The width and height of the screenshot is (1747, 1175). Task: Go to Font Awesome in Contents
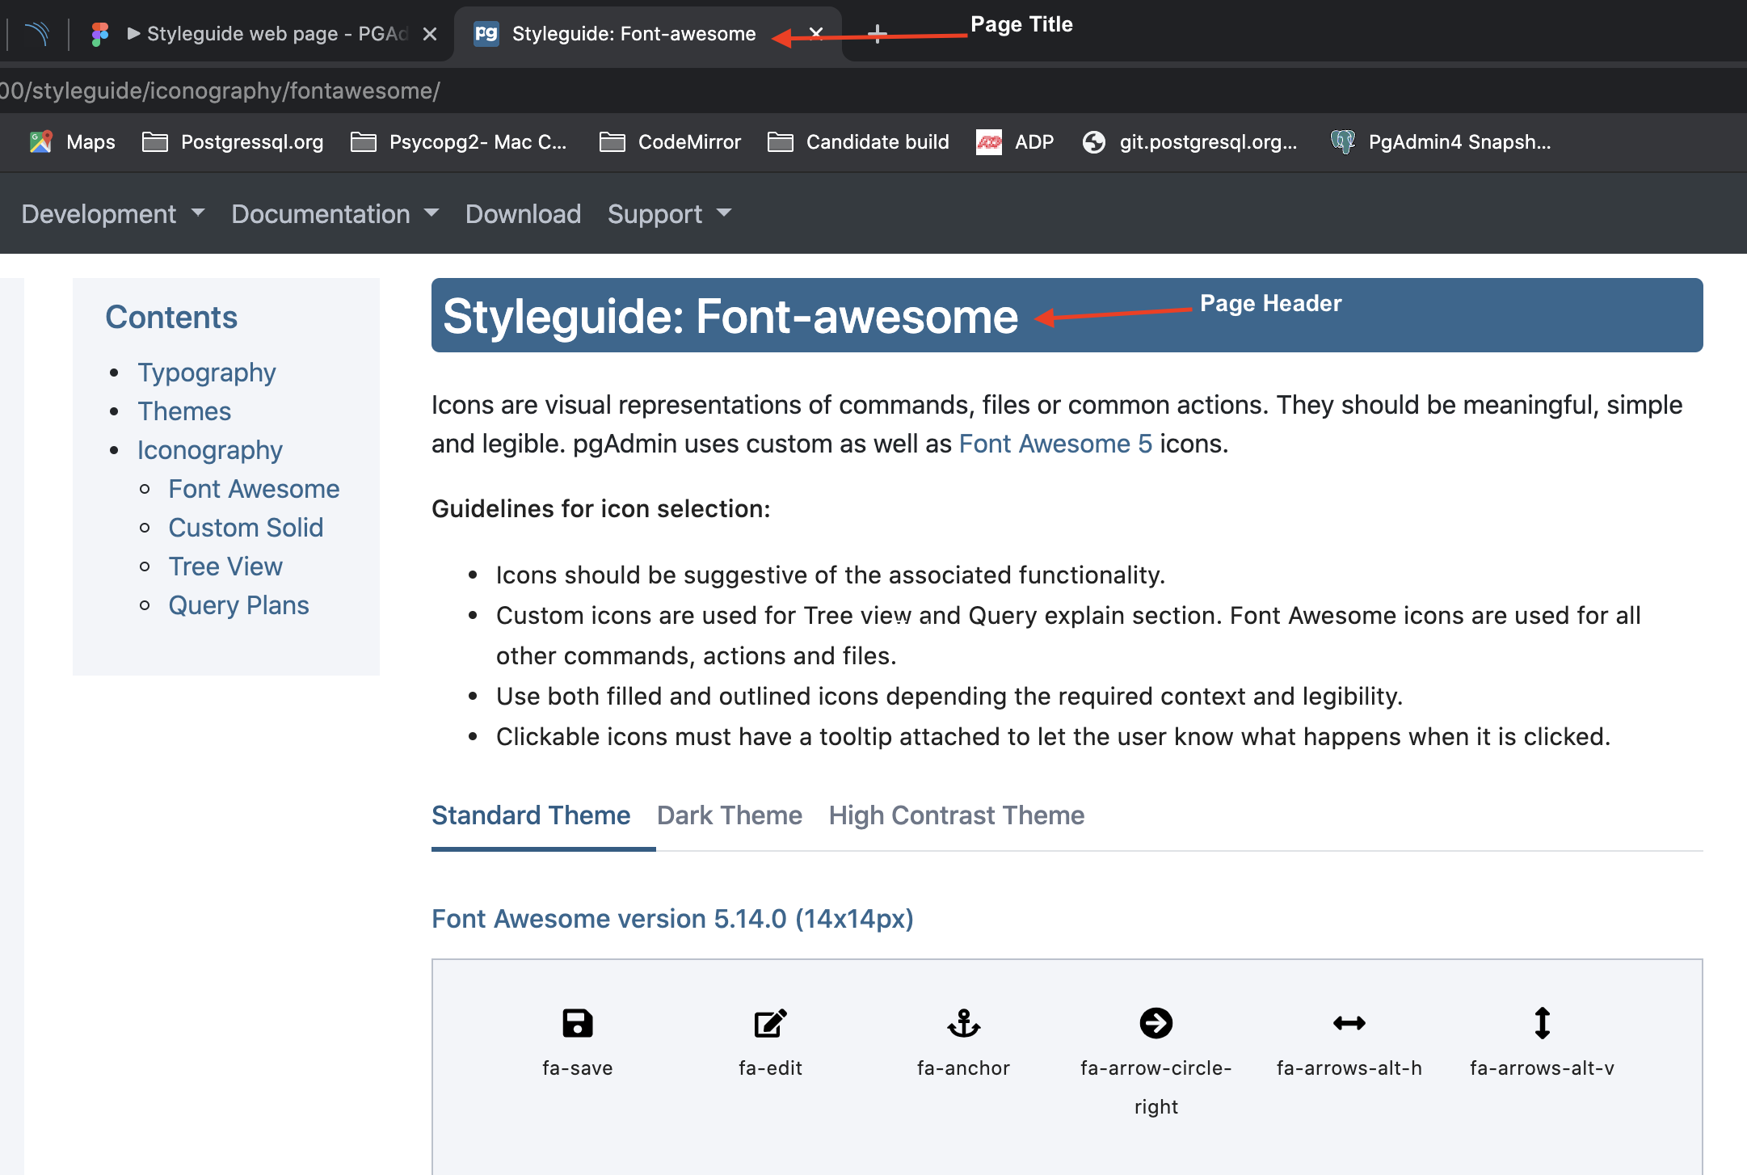[x=254, y=489]
